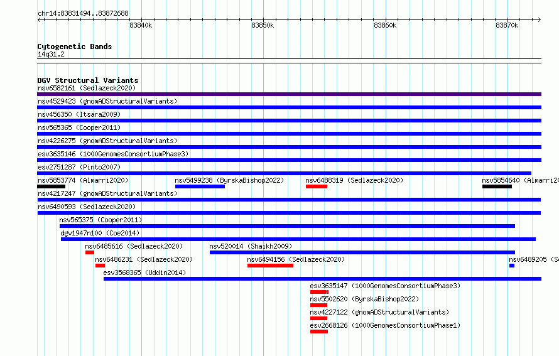Open the nsv5854640 label
The image size is (559, 356).
tap(521, 180)
